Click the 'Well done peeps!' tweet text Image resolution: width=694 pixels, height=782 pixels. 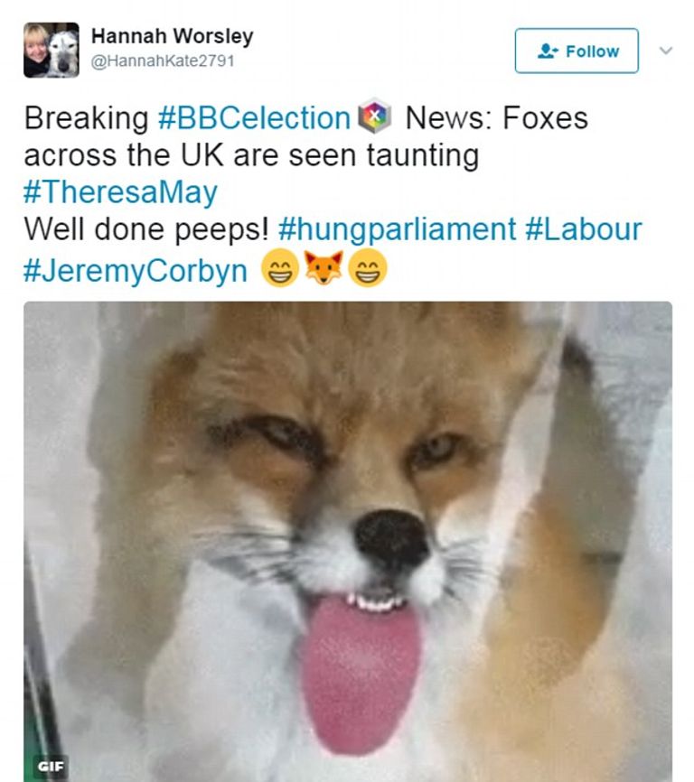[146, 229]
